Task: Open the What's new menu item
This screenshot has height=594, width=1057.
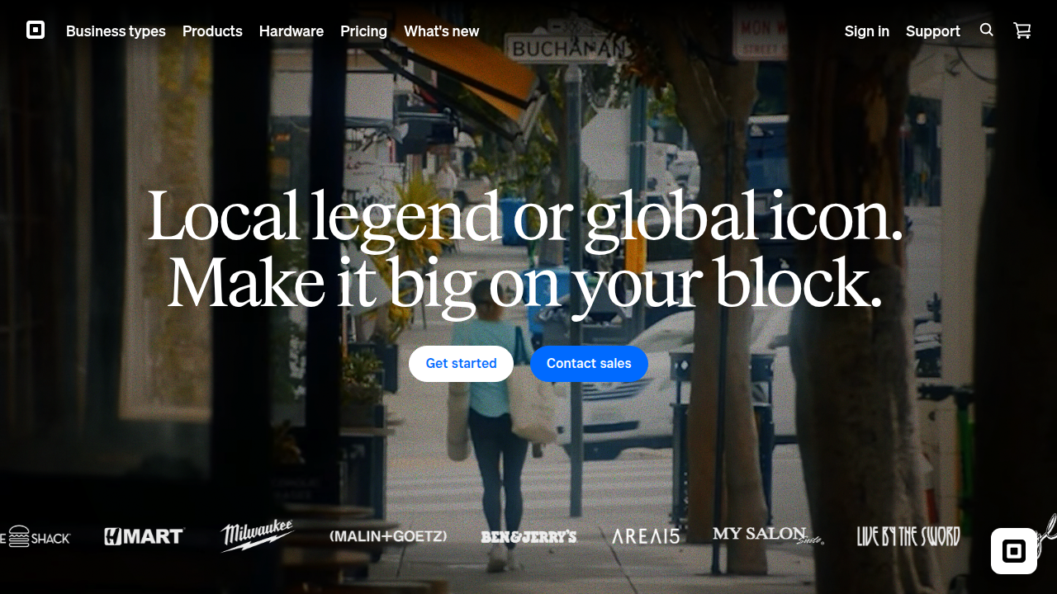Action: pyautogui.click(x=441, y=31)
